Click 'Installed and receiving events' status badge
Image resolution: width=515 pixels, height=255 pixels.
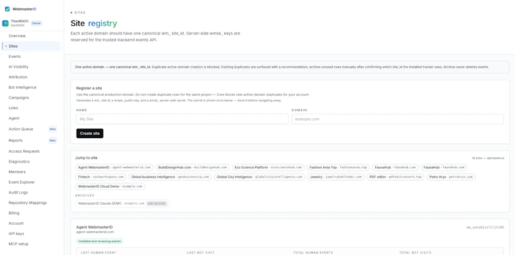pos(100,242)
